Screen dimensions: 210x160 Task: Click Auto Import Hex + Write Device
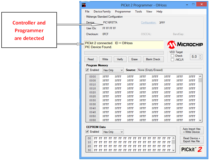(x=192, y=130)
